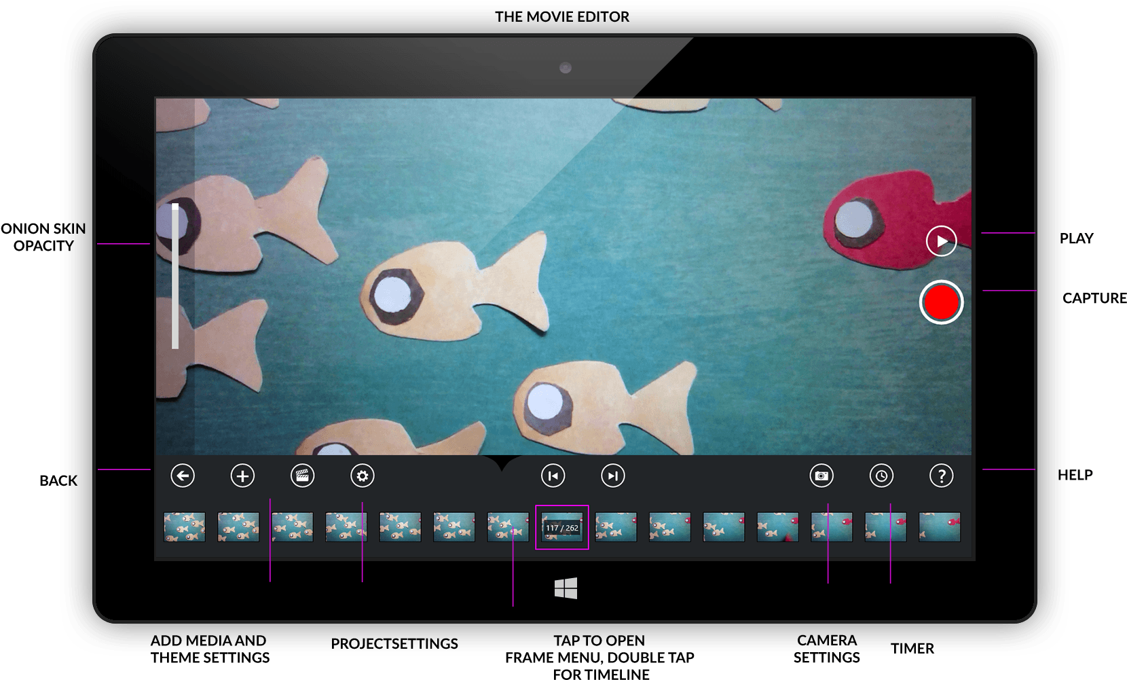1127x680 pixels.
Task: Play the movie preview
Action: (x=942, y=241)
